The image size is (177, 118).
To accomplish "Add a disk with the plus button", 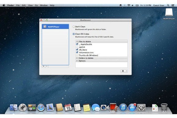I will pyautogui.click(x=43, y=66).
